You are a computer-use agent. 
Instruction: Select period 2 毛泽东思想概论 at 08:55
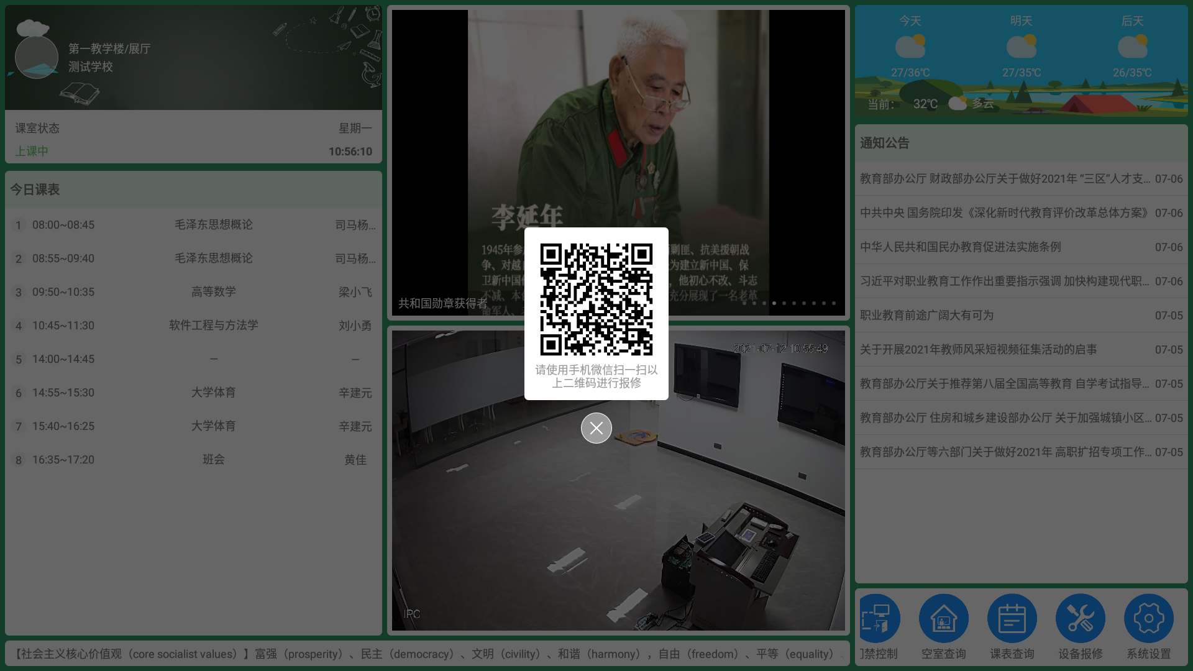pyautogui.click(x=193, y=258)
